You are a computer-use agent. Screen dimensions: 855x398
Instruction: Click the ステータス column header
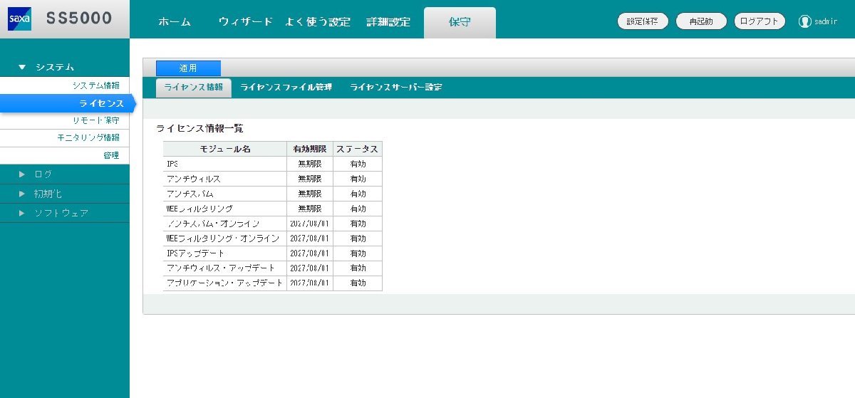click(358, 149)
